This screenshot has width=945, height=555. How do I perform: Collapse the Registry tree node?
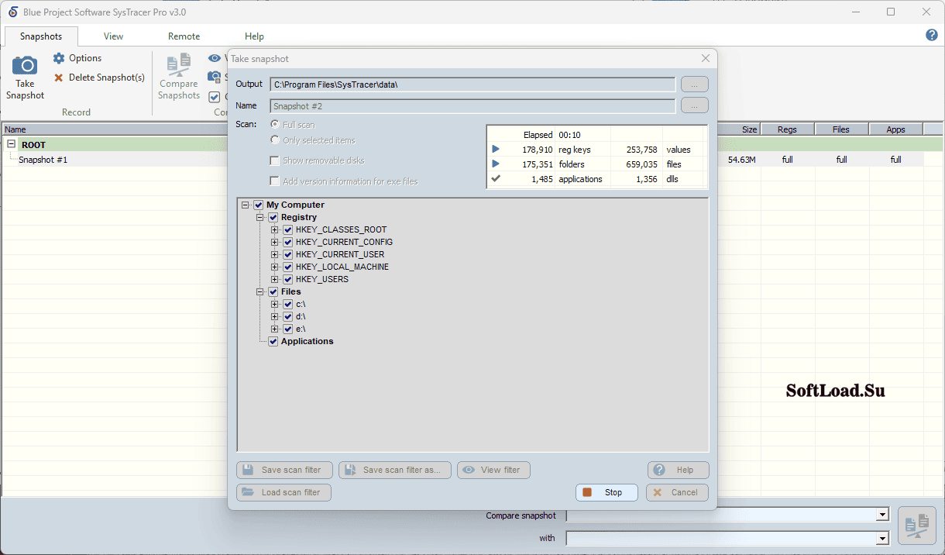[260, 217]
